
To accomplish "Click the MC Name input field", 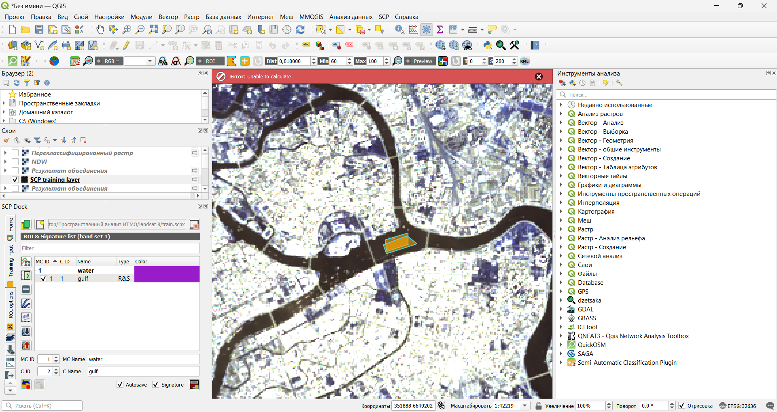I will tap(143, 359).
